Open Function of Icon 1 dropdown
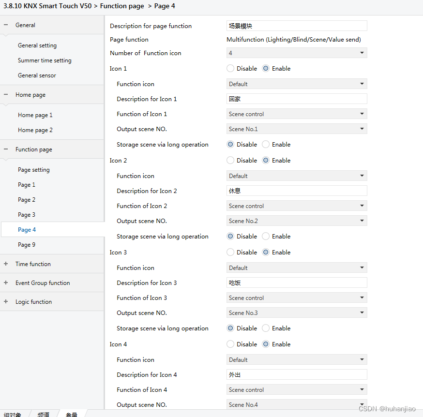This screenshot has height=417, width=423. pos(297,114)
